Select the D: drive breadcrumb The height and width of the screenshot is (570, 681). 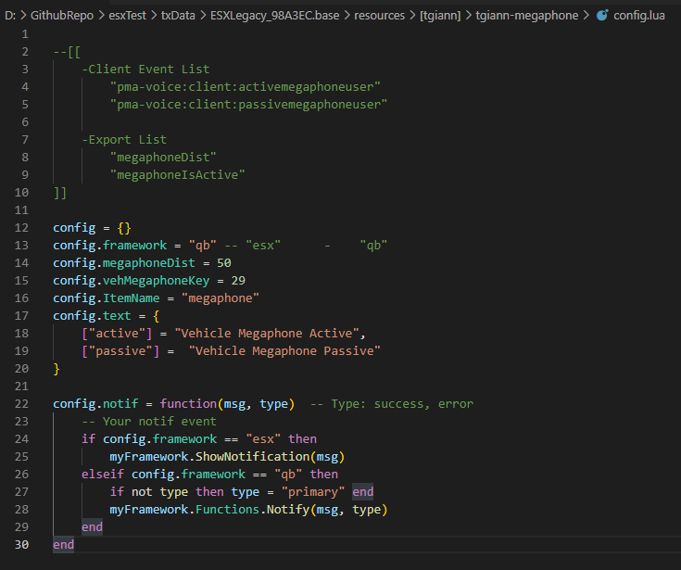[9, 15]
